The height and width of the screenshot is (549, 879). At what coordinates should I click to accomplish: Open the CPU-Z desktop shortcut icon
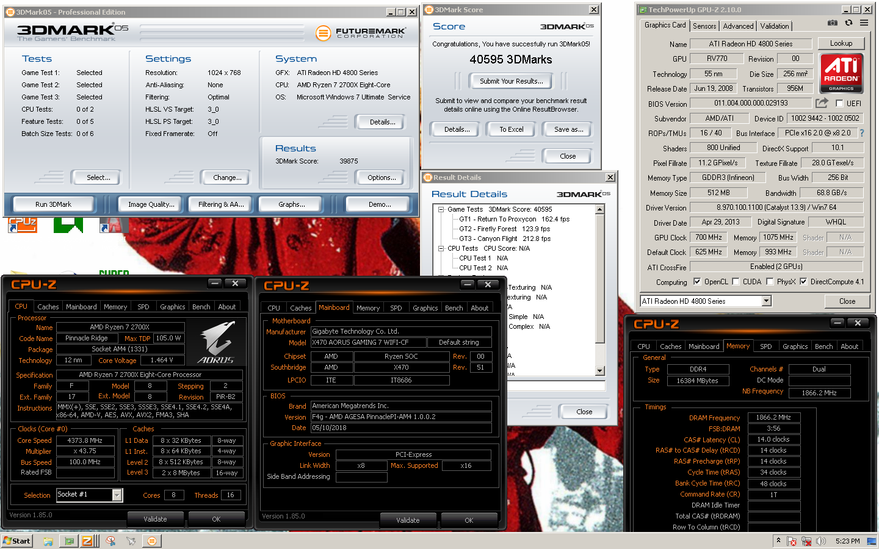pyautogui.click(x=23, y=225)
